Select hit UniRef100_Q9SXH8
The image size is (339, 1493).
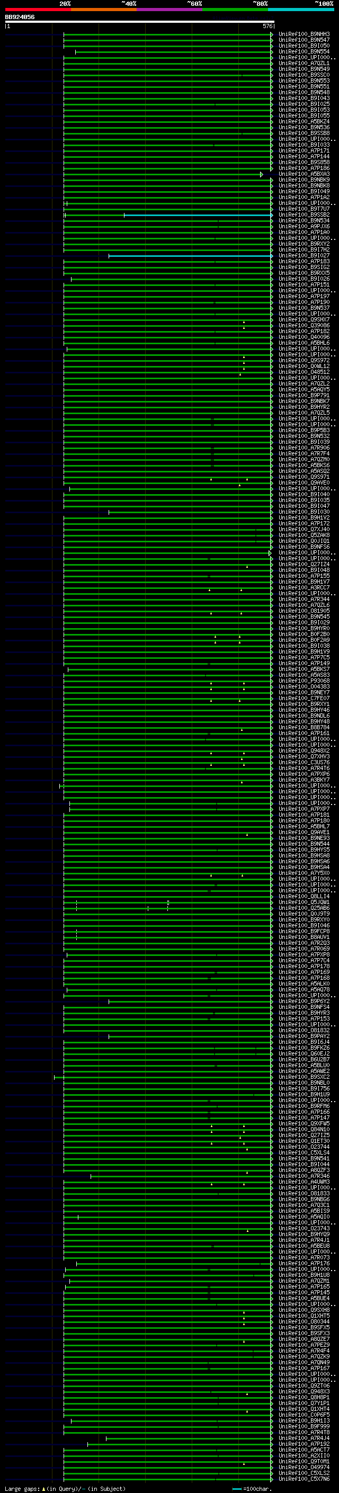304,1310
